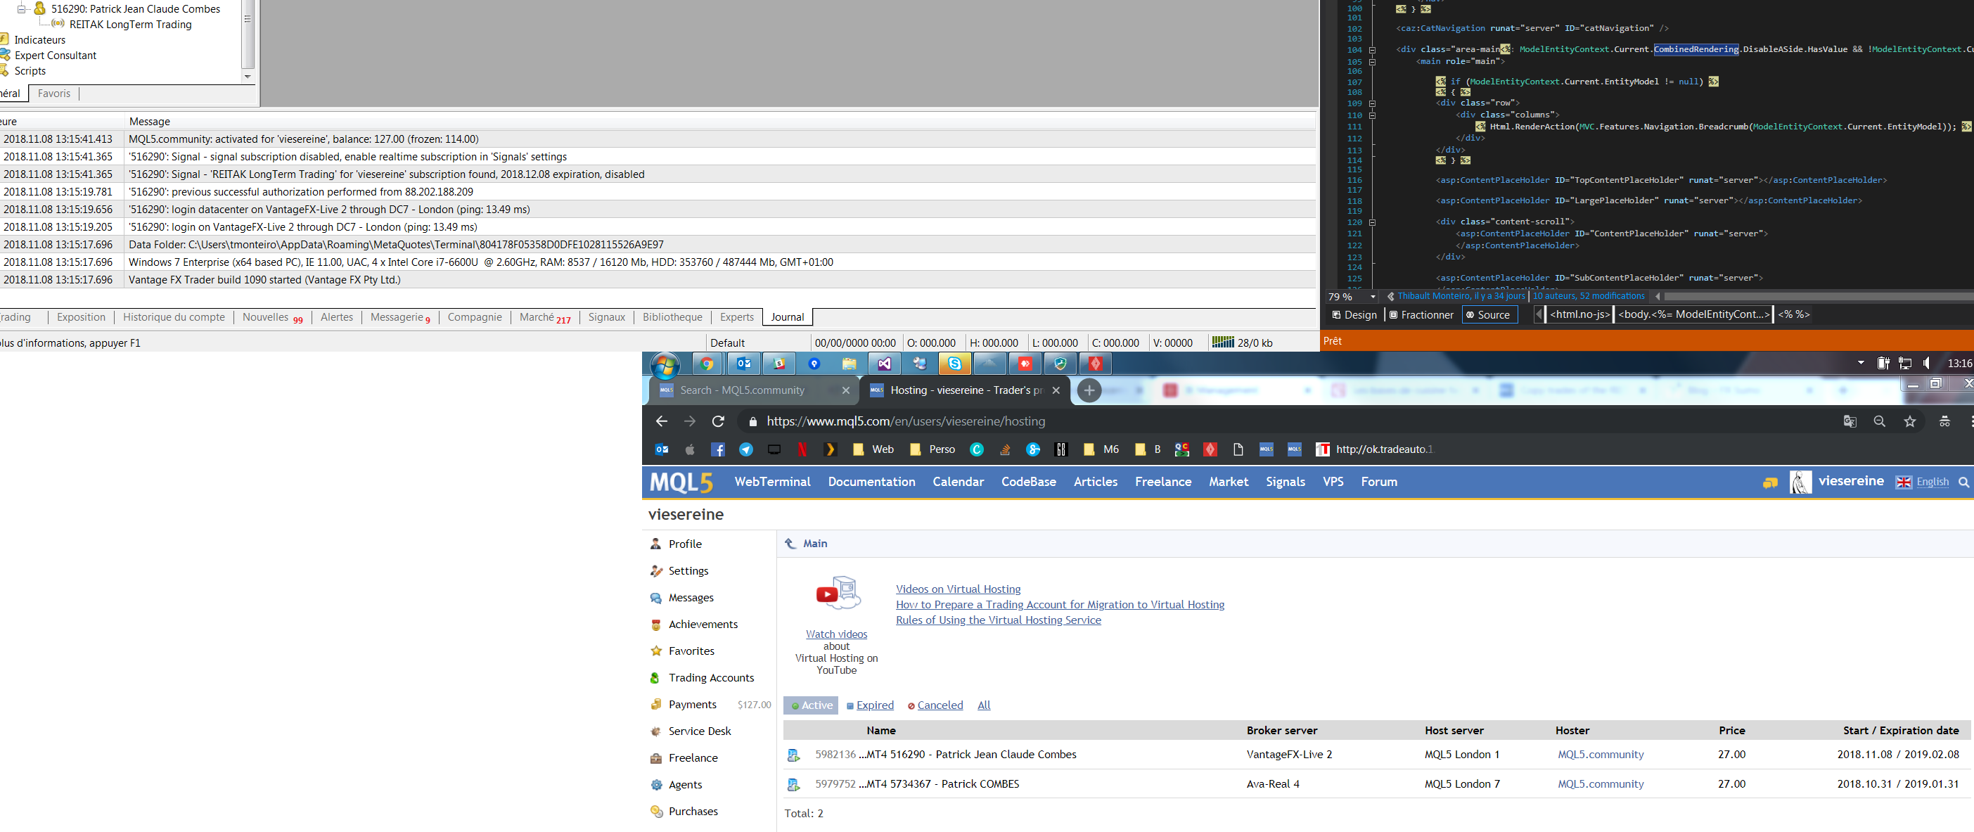The width and height of the screenshot is (1974, 832).
Task: Open Signaux tab in MetaTrader terminal
Action: (606, 317)
